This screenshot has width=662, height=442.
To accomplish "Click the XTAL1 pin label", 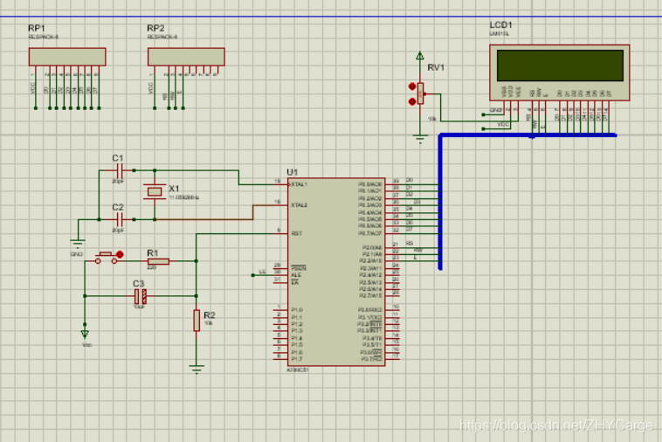I will pos(299,184).
